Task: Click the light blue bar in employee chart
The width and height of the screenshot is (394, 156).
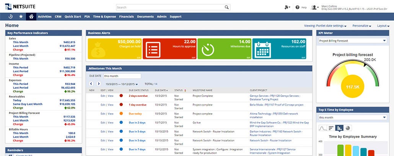Action: click(355, 151)
